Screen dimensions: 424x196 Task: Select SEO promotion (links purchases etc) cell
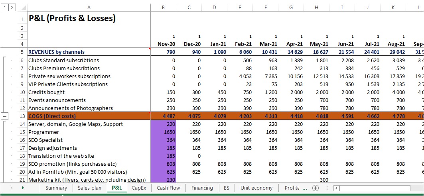(89, 164)
